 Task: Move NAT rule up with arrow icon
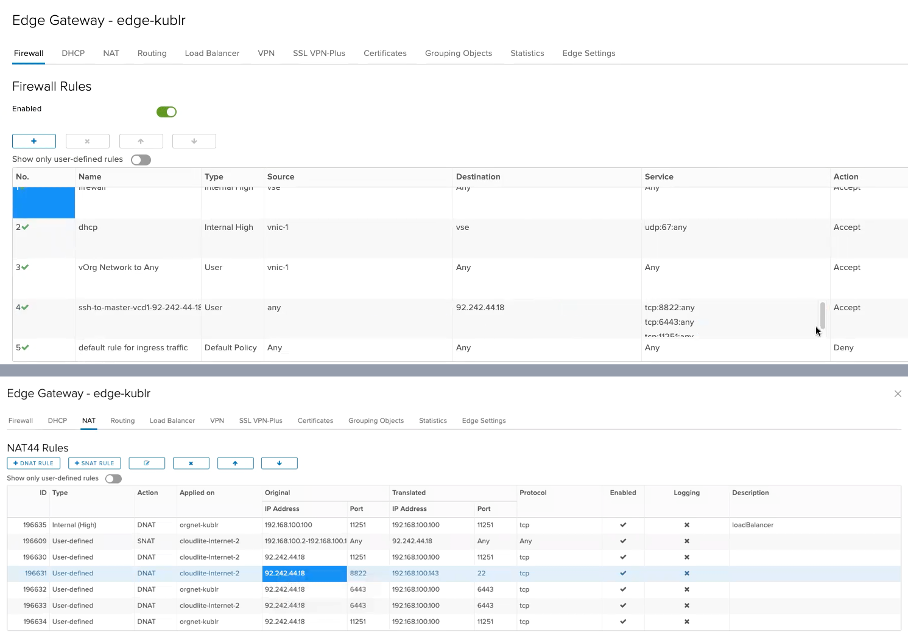(235, 463)
